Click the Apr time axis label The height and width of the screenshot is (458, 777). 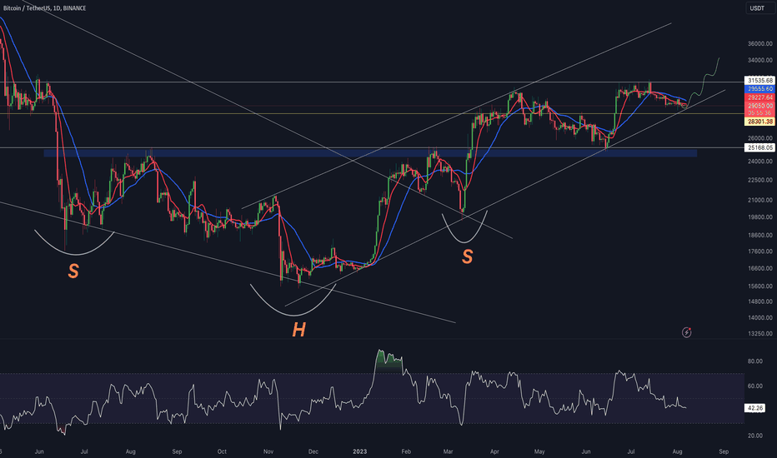[494, 451]
